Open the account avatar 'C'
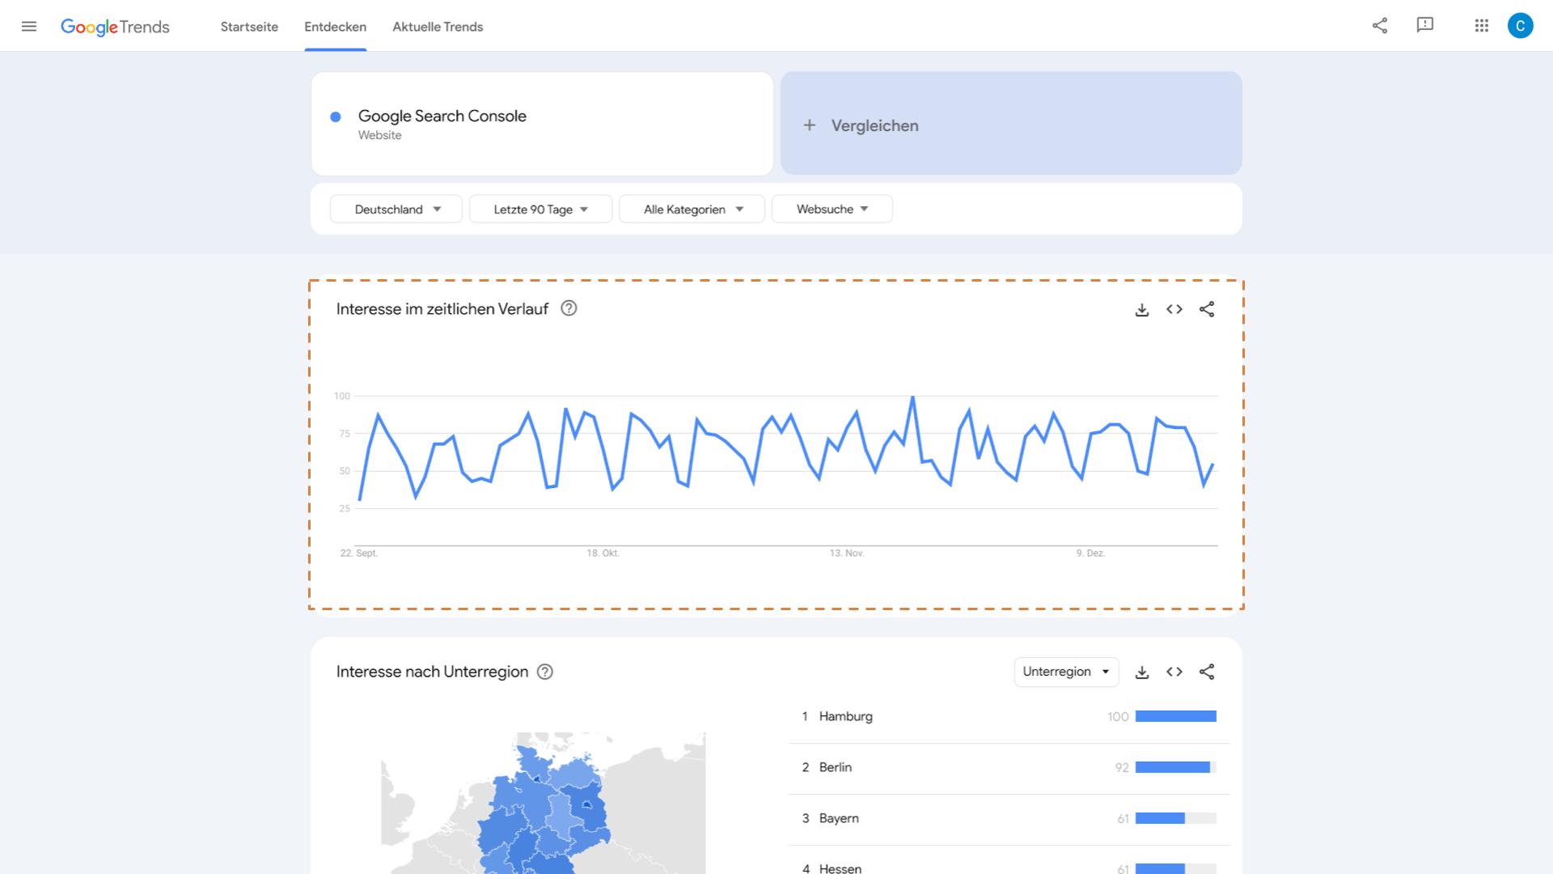The image size is (1553, 874). pyautogui.click(x=1521, y=26)
